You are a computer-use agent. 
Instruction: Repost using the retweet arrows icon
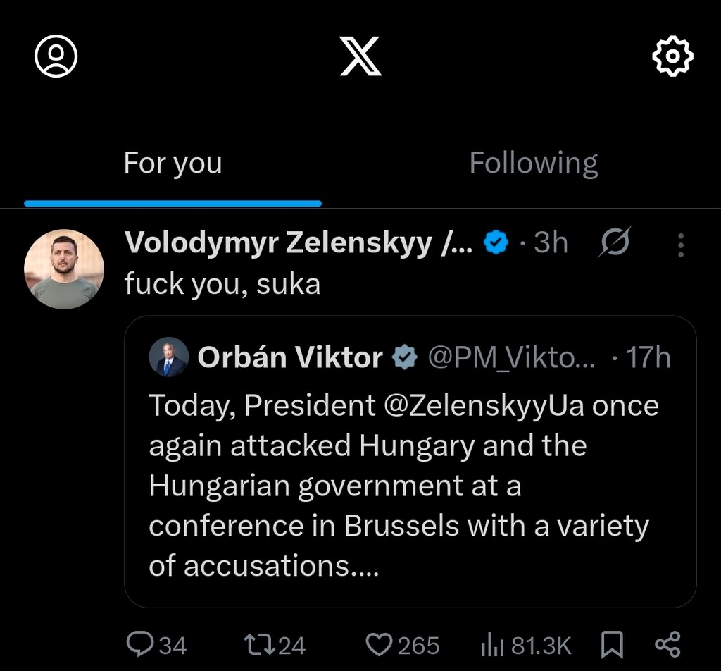256,644
